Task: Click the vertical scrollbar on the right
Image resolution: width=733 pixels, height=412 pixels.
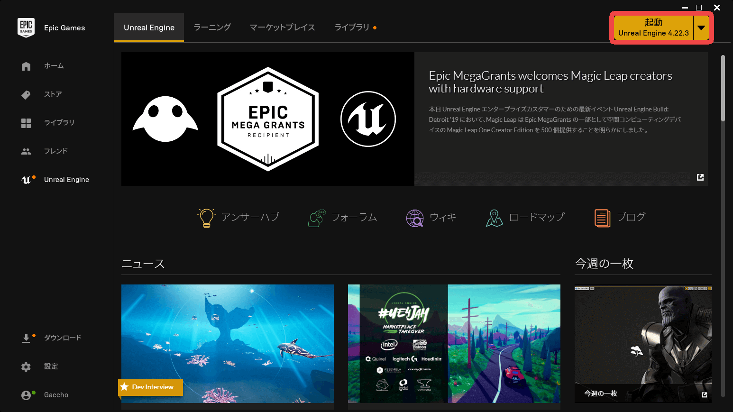Action: pos(723,89)
